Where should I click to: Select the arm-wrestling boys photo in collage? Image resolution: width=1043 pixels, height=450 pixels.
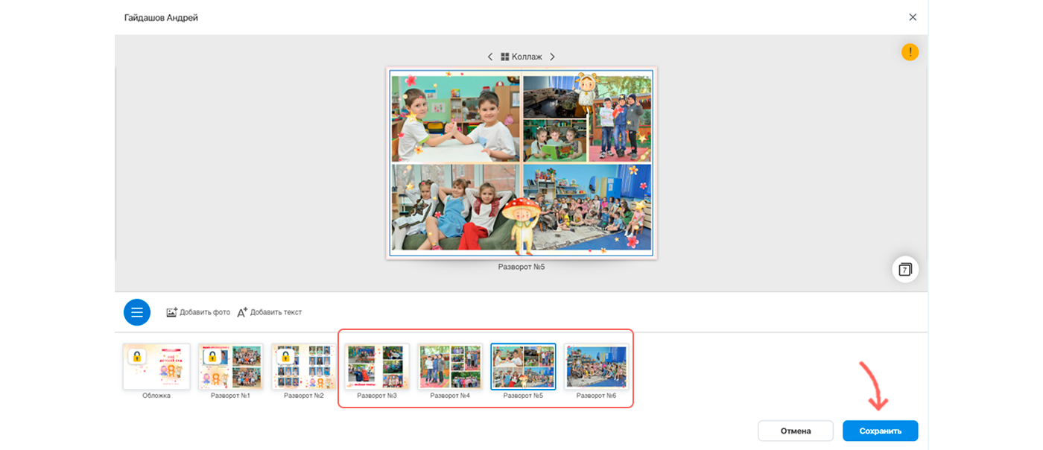point(456,119)
